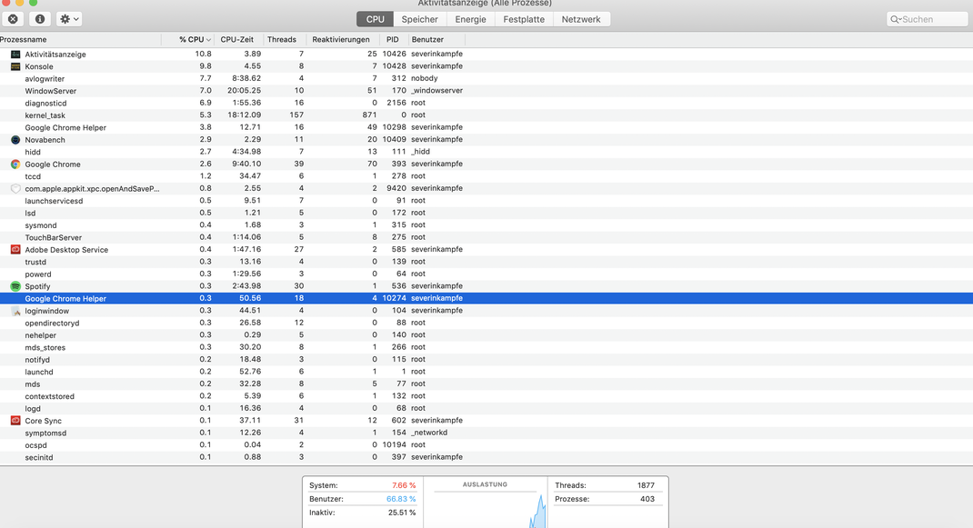Click the Adobe Desktop Service icon
This screenshot has width=973, height=528.
click(15, 249)
